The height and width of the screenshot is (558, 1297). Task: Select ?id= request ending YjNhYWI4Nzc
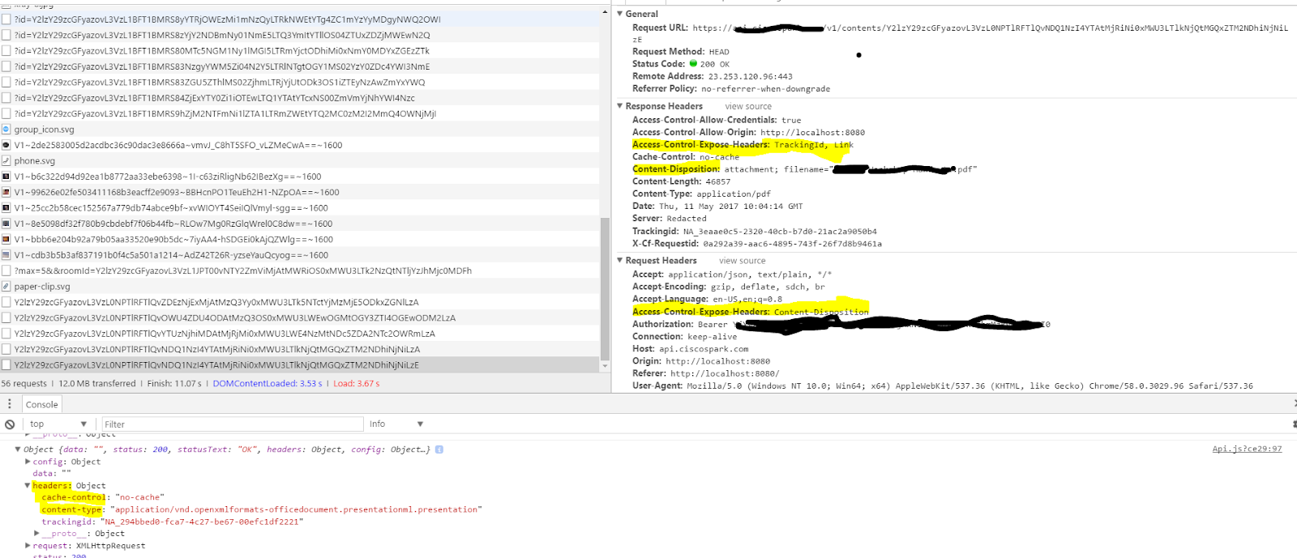[299, 98]
